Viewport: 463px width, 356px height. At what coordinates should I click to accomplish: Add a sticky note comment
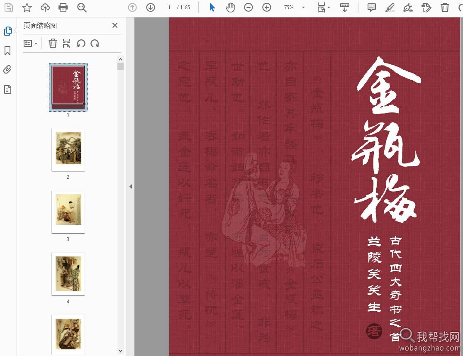click(x=371, y=7)
